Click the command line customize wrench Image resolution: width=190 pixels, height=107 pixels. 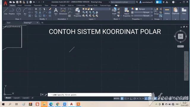point(46,95)
